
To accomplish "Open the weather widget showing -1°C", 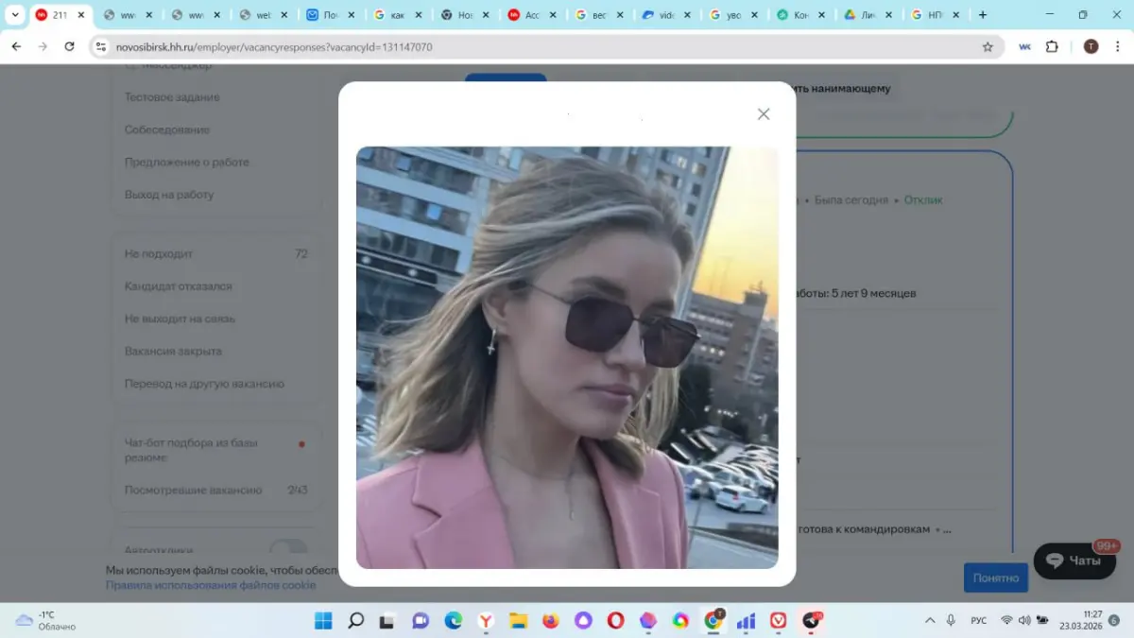I will pyautogui.click(x=45, y=621).
